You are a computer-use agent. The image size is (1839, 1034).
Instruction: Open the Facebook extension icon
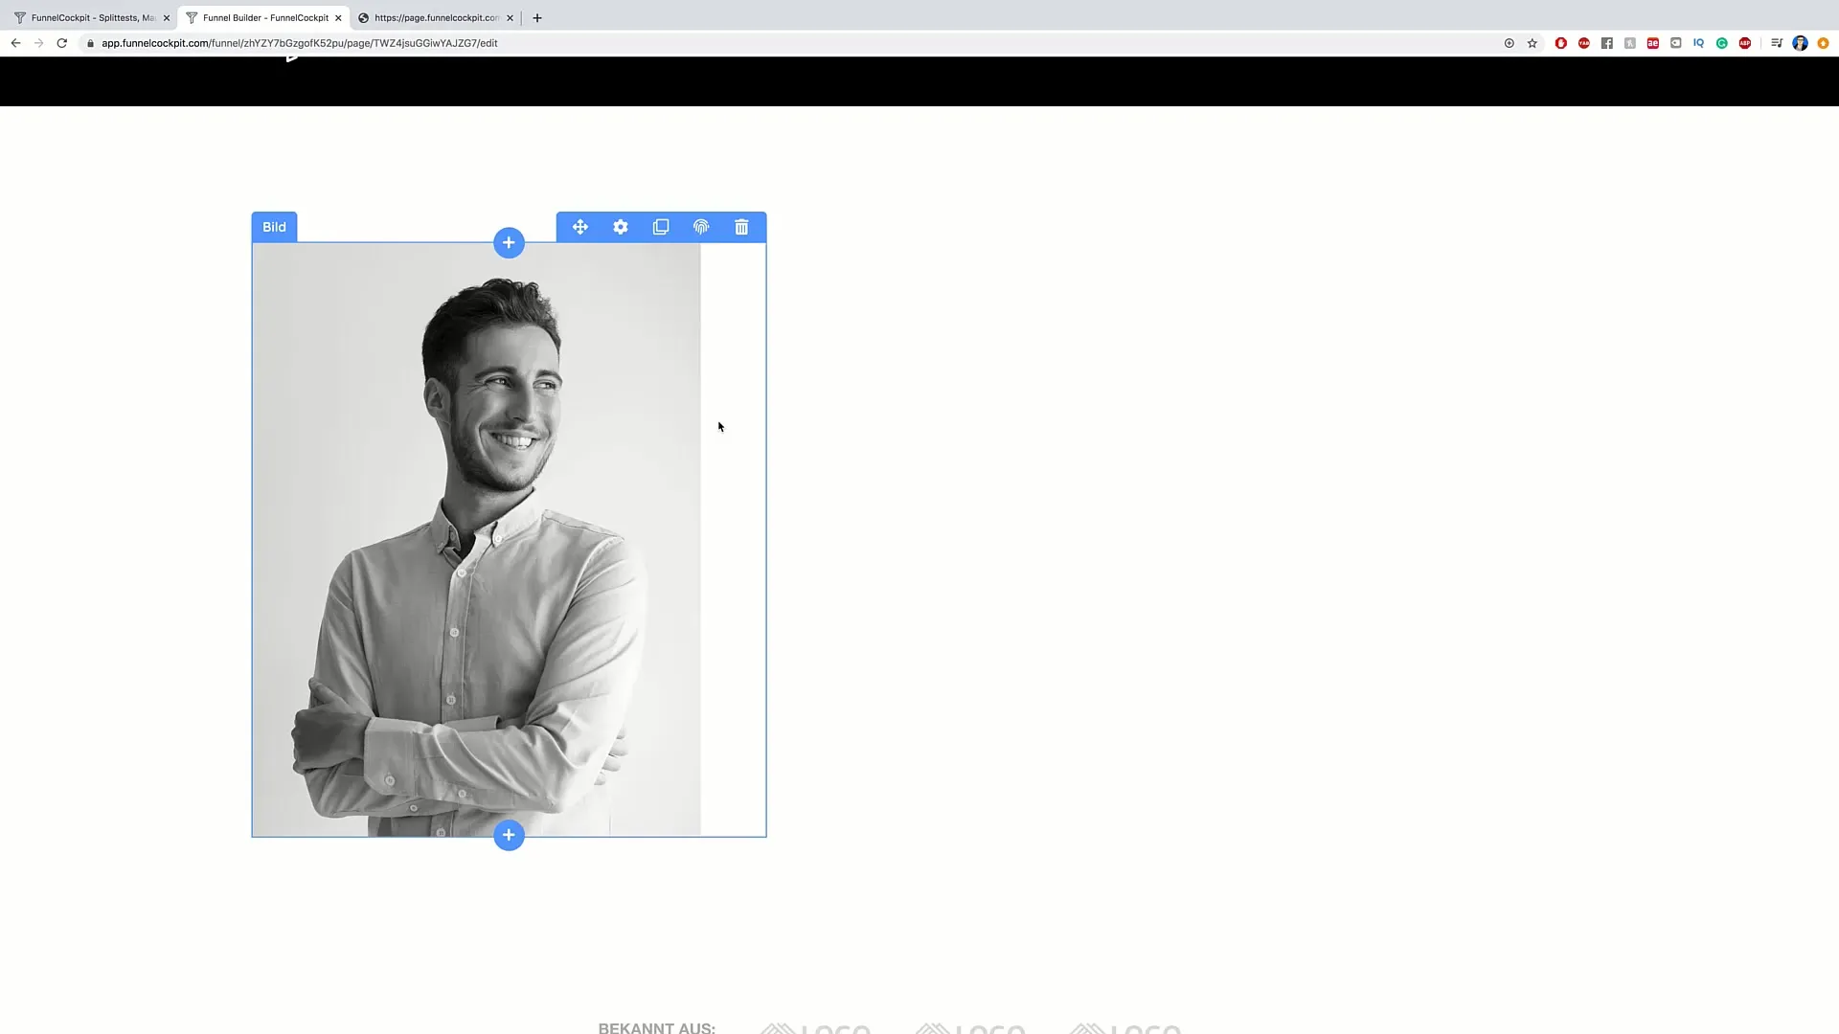pyautogui.click(x=1606, y=43)
